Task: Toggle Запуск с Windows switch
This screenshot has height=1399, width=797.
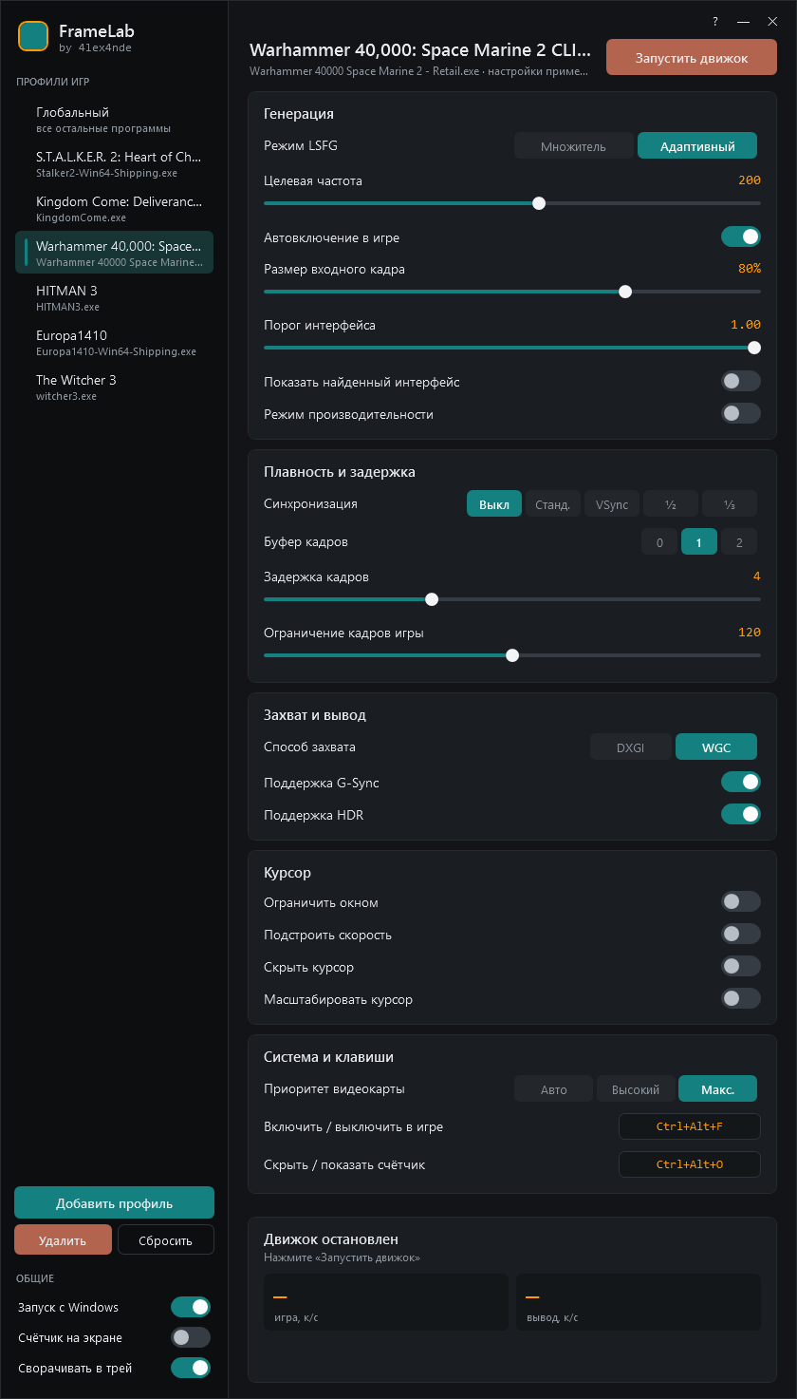Action: (x=191, y=1307)
